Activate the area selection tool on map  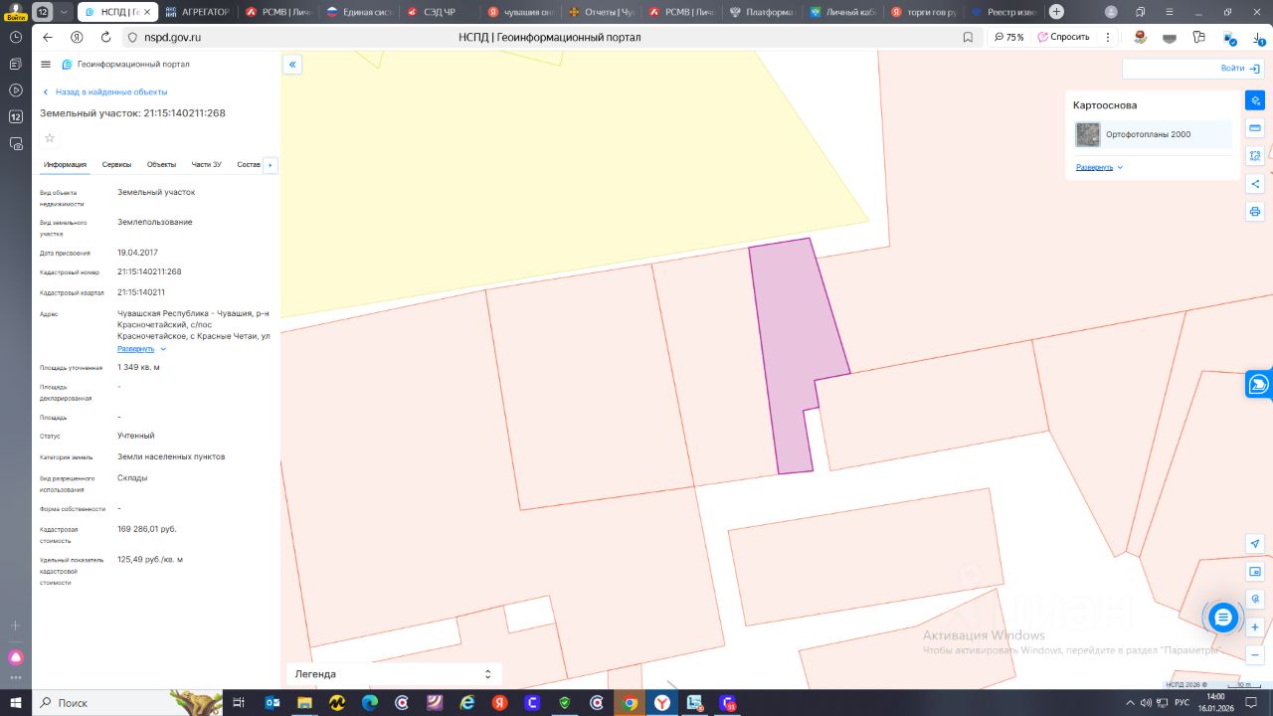(1255, 156)
